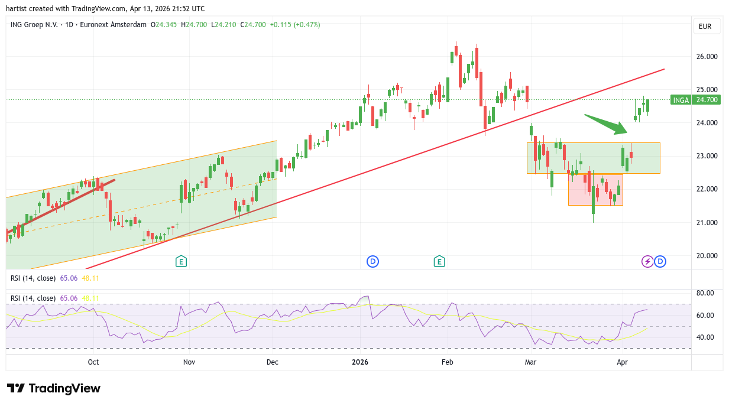Click the dividend D marker at January 2026
The width and height of the screenshot is (729, 406).
(372, 261)
